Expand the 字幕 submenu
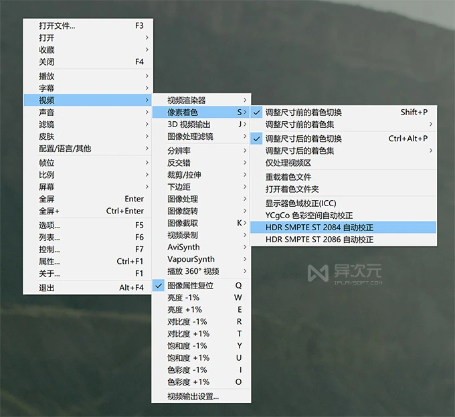 click(88, 88)
